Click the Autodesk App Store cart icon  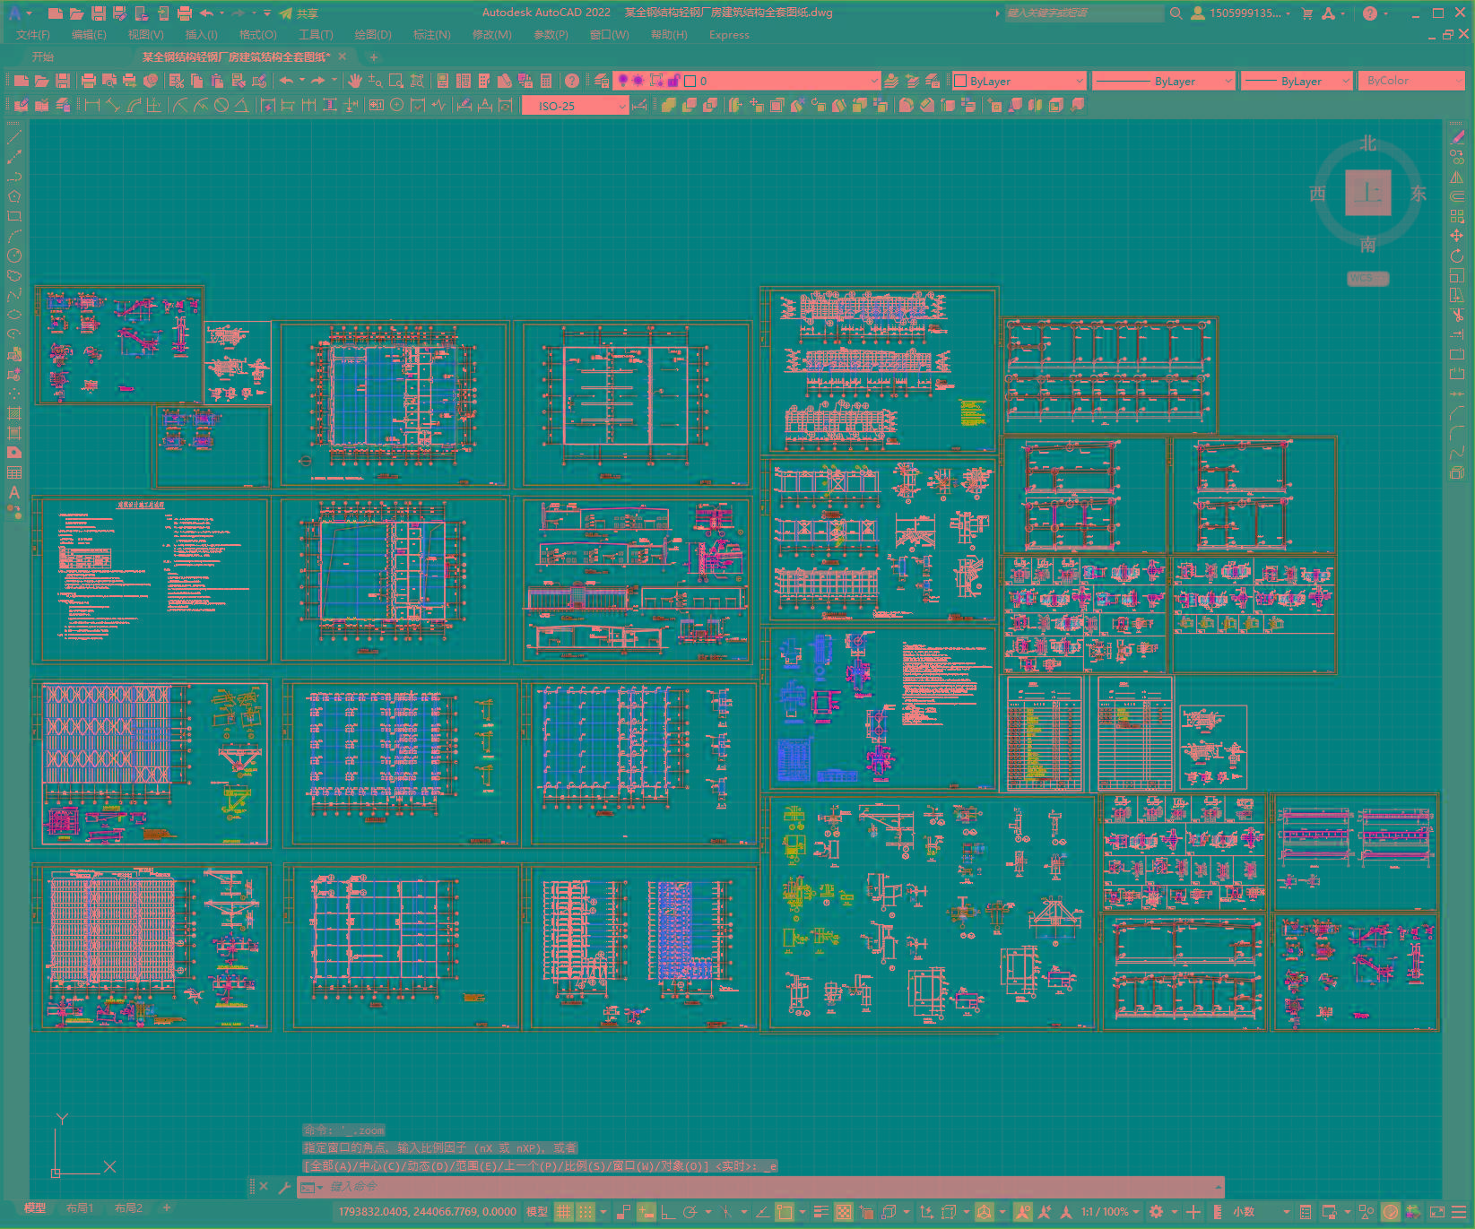point(1307,13)
